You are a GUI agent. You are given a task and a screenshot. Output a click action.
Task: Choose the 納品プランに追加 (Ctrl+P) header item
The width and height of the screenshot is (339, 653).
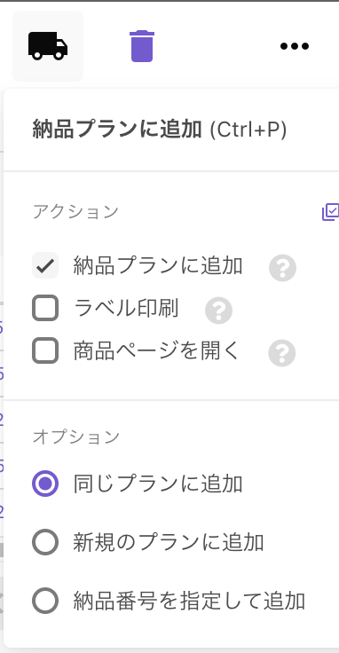click(160, 130)
